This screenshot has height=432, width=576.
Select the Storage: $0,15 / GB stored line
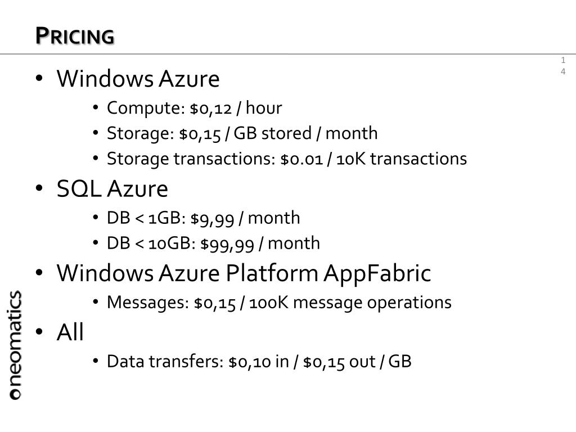pos(242,134)
